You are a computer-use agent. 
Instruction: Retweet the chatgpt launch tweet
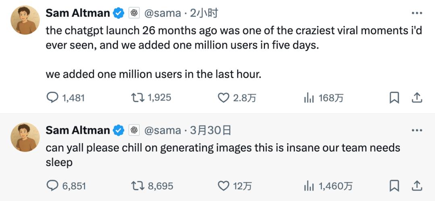[x=136, y=98]
